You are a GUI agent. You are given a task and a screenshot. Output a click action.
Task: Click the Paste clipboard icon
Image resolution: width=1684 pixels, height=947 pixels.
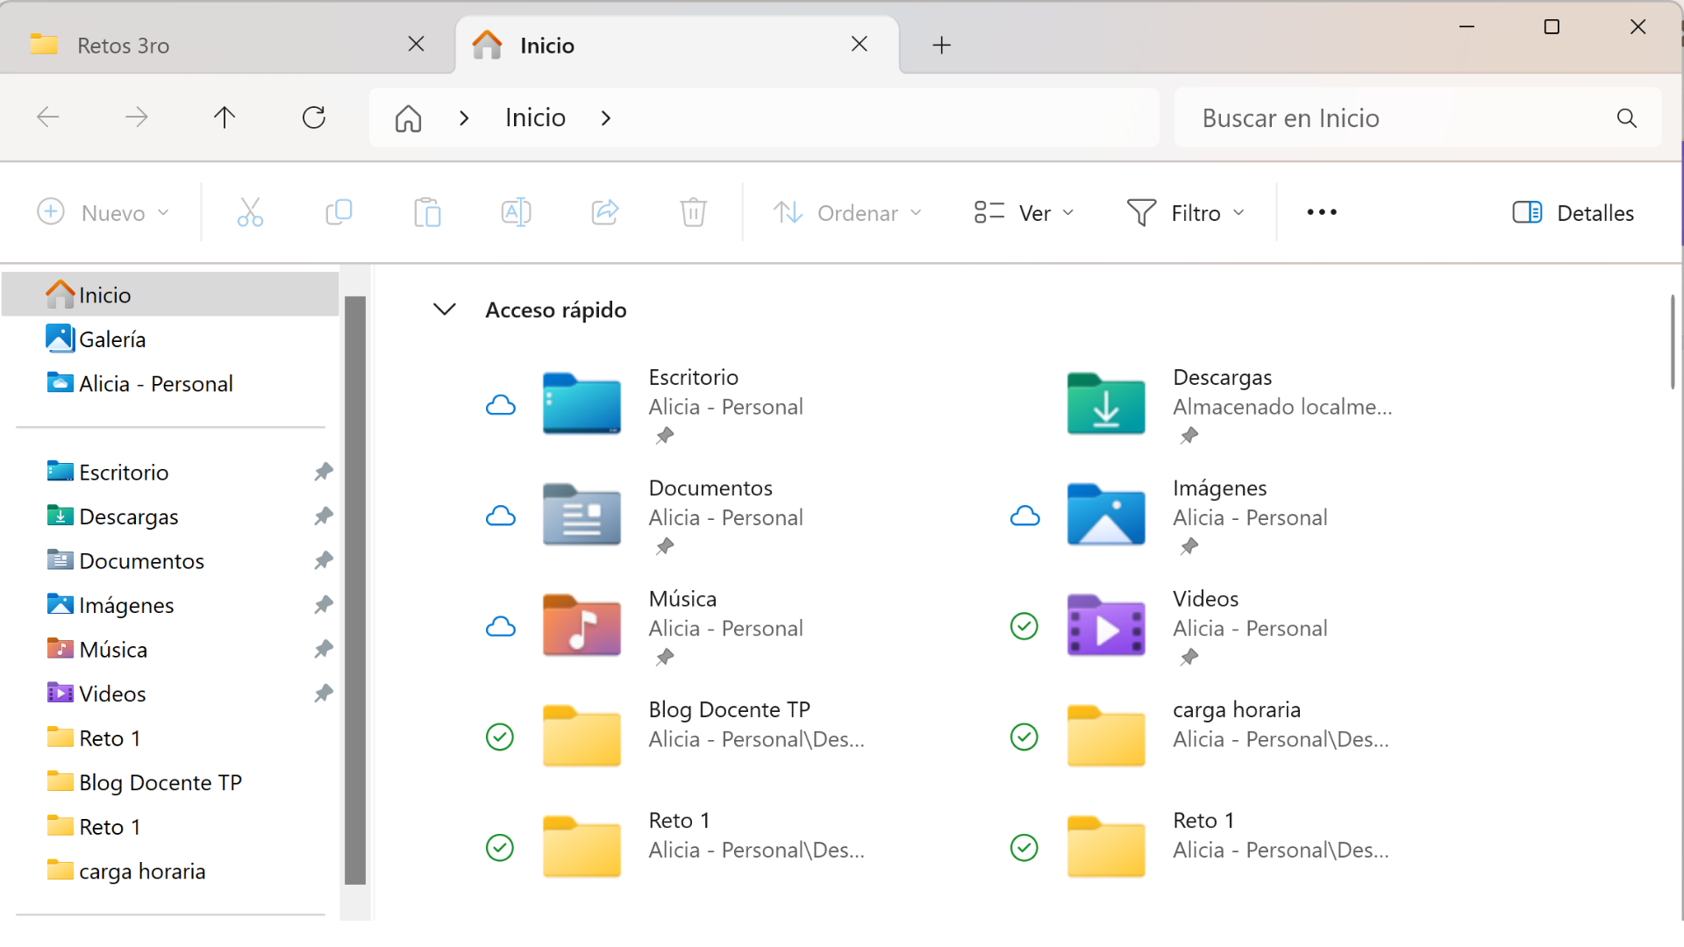(427, 212)
